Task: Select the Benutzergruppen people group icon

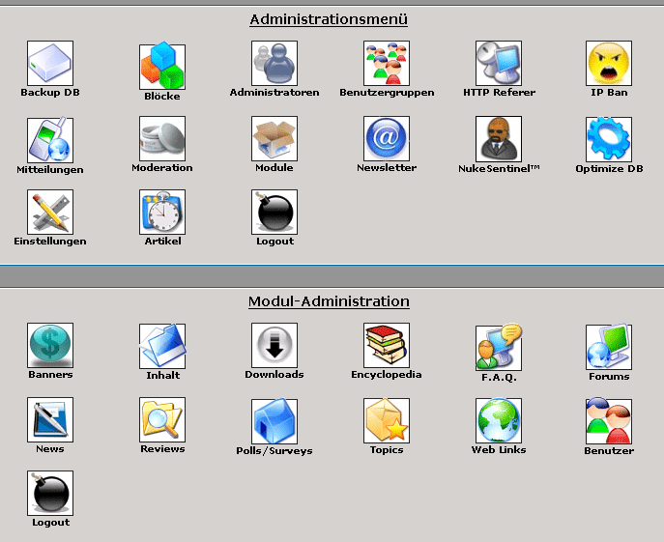Action: [387, 63]
